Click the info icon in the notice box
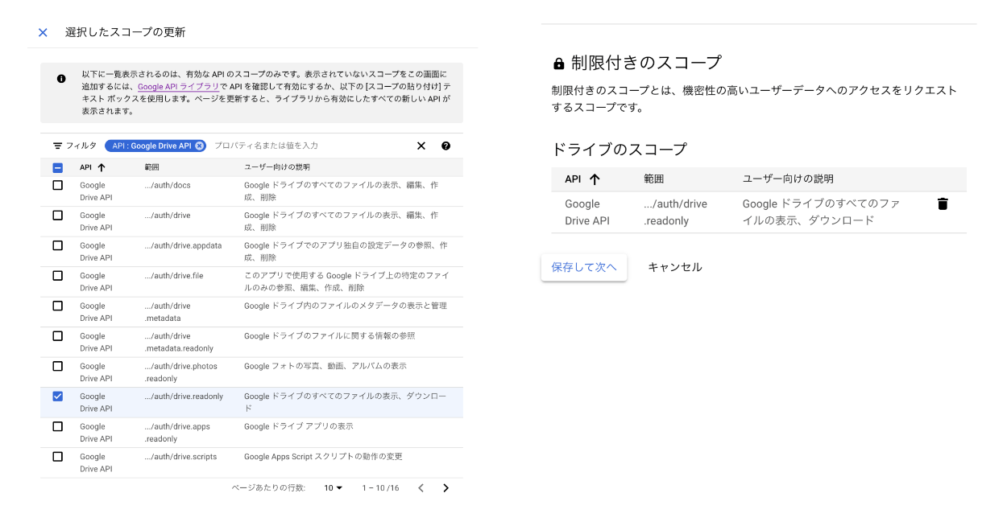Screen dimensions: 1007x526 coord(61,79)
